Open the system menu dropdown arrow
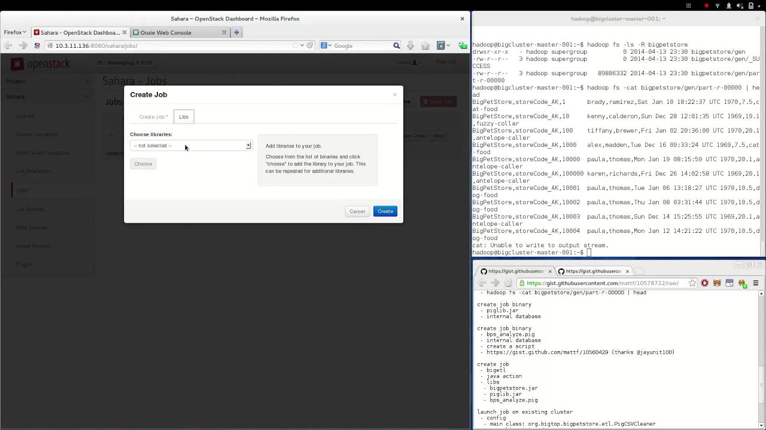This screenshot has height=430, width=766. [x=760, y=5]
